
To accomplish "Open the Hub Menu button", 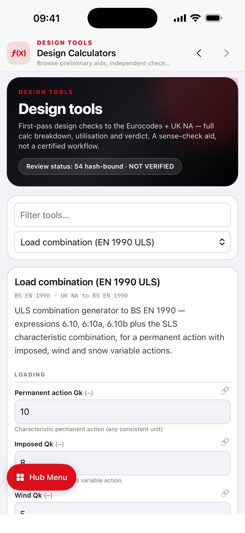I will (x=42, y=477).
